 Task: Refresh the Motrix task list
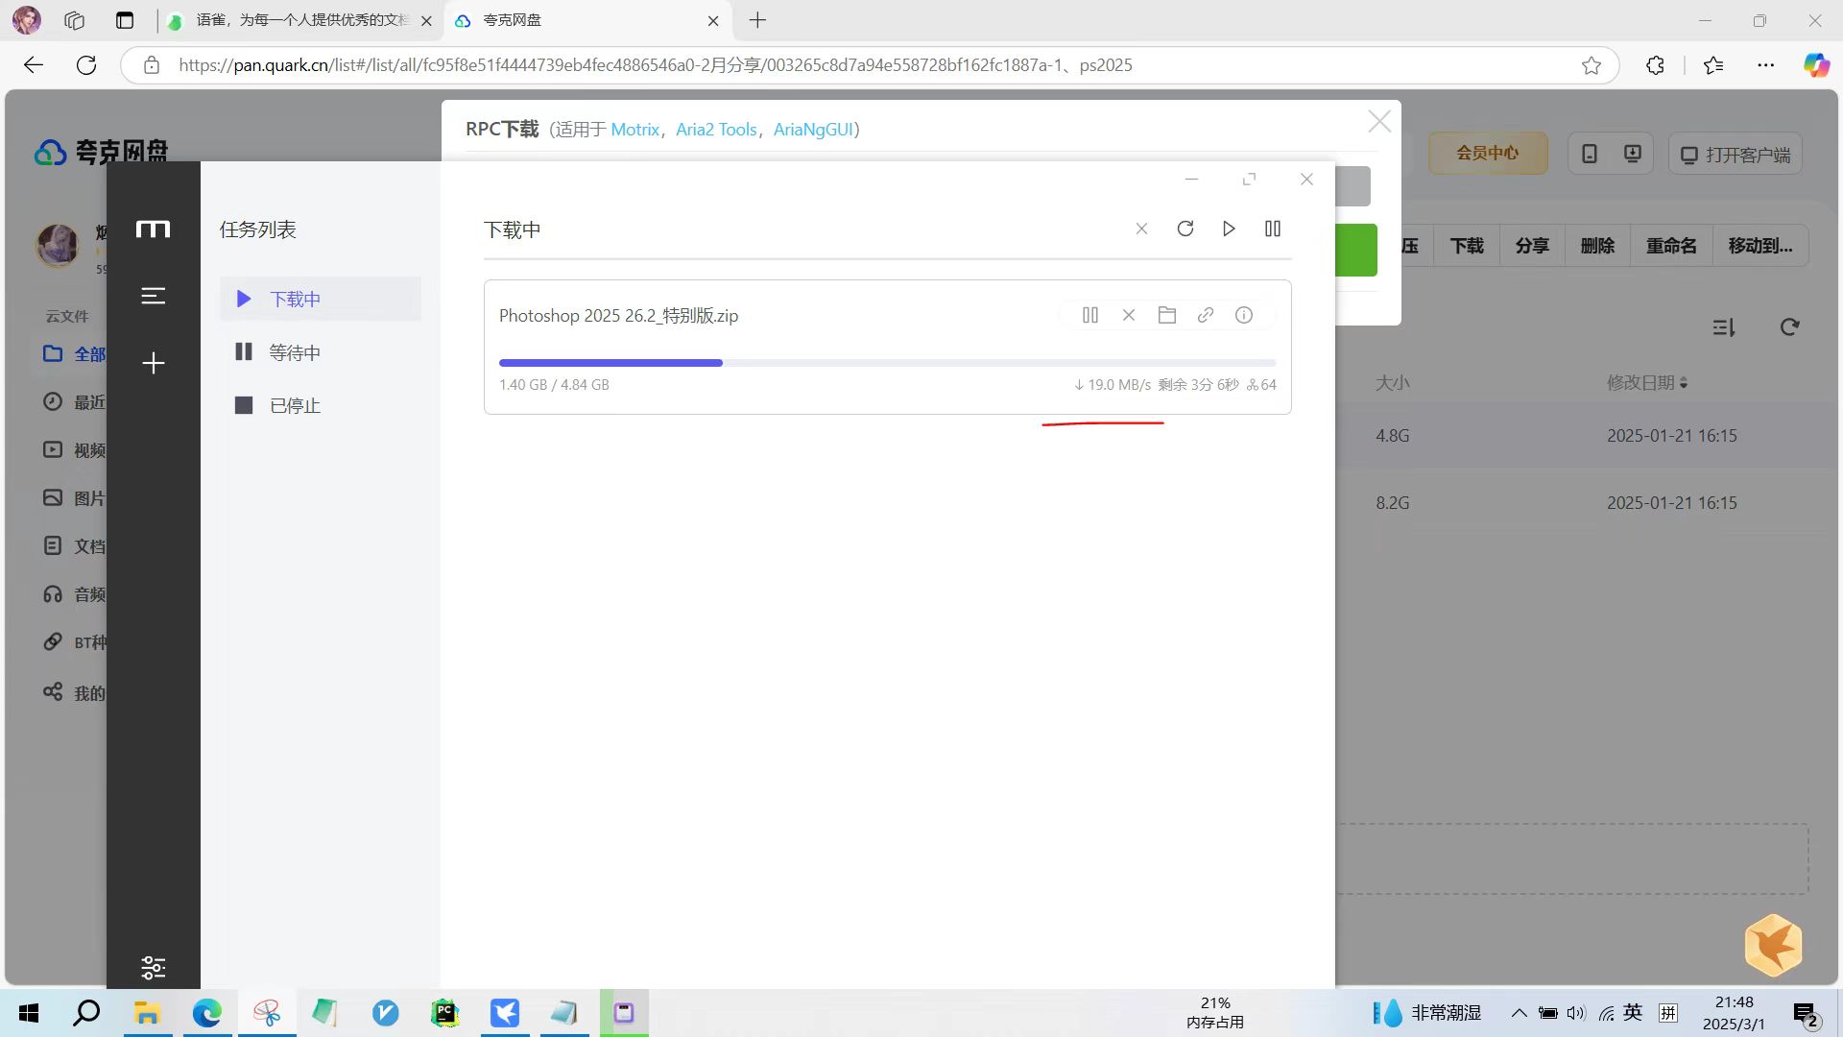pyautogui.click(x=1185, y=229)
